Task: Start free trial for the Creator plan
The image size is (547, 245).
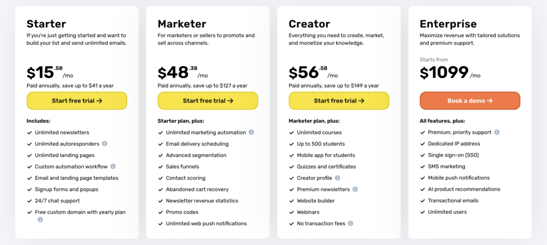Action: 339,100
